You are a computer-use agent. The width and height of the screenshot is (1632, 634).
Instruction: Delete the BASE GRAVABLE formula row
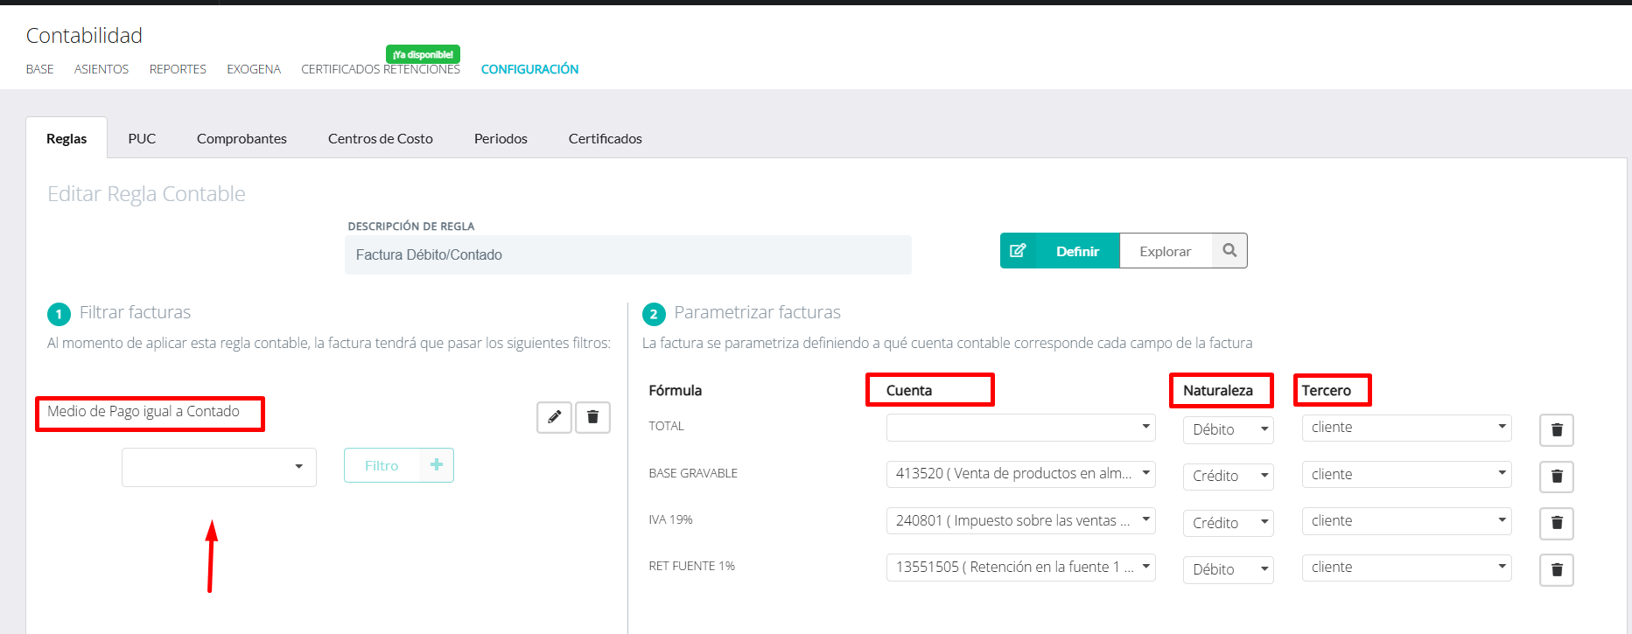click(1557, 477)
